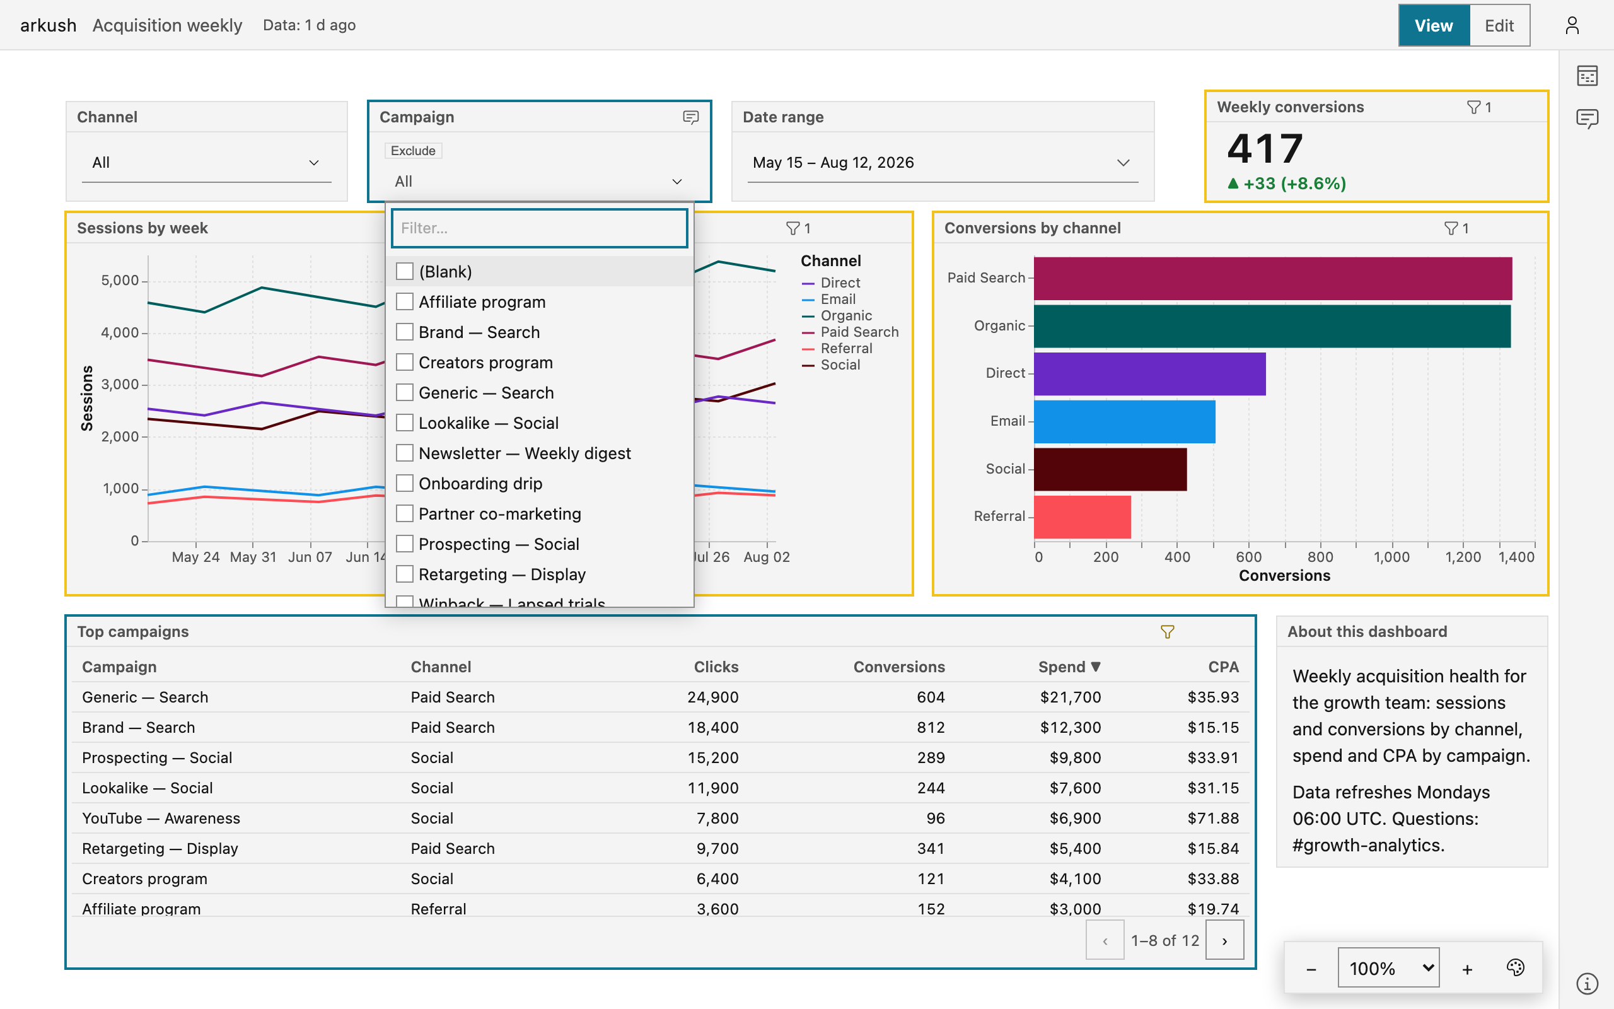Click the 417 weekly conversions value
Viewport: 1614px width, 1009px height.
pyautogui.click(x=1265, y=148)
